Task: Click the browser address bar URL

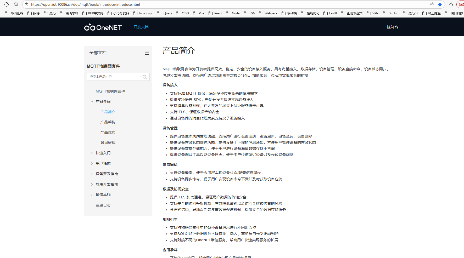Action: pos(86,4)
